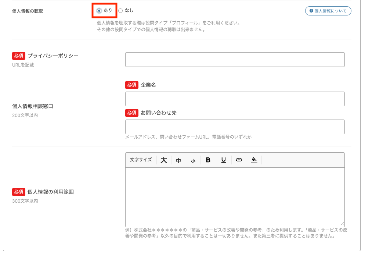Click the その他の設問タイプでの個人情報 note line
This screenshot has height=256, width=365.
[151, 30]
